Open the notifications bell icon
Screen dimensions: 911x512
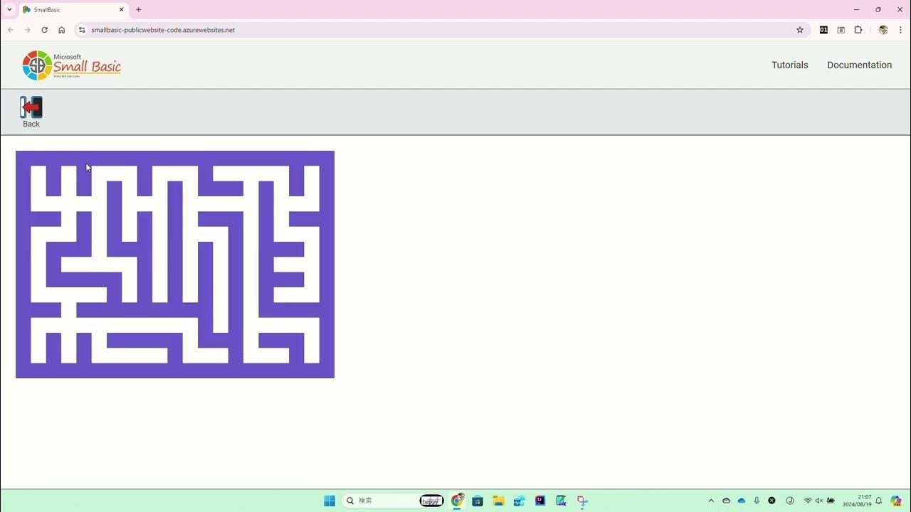pos(879,501)
